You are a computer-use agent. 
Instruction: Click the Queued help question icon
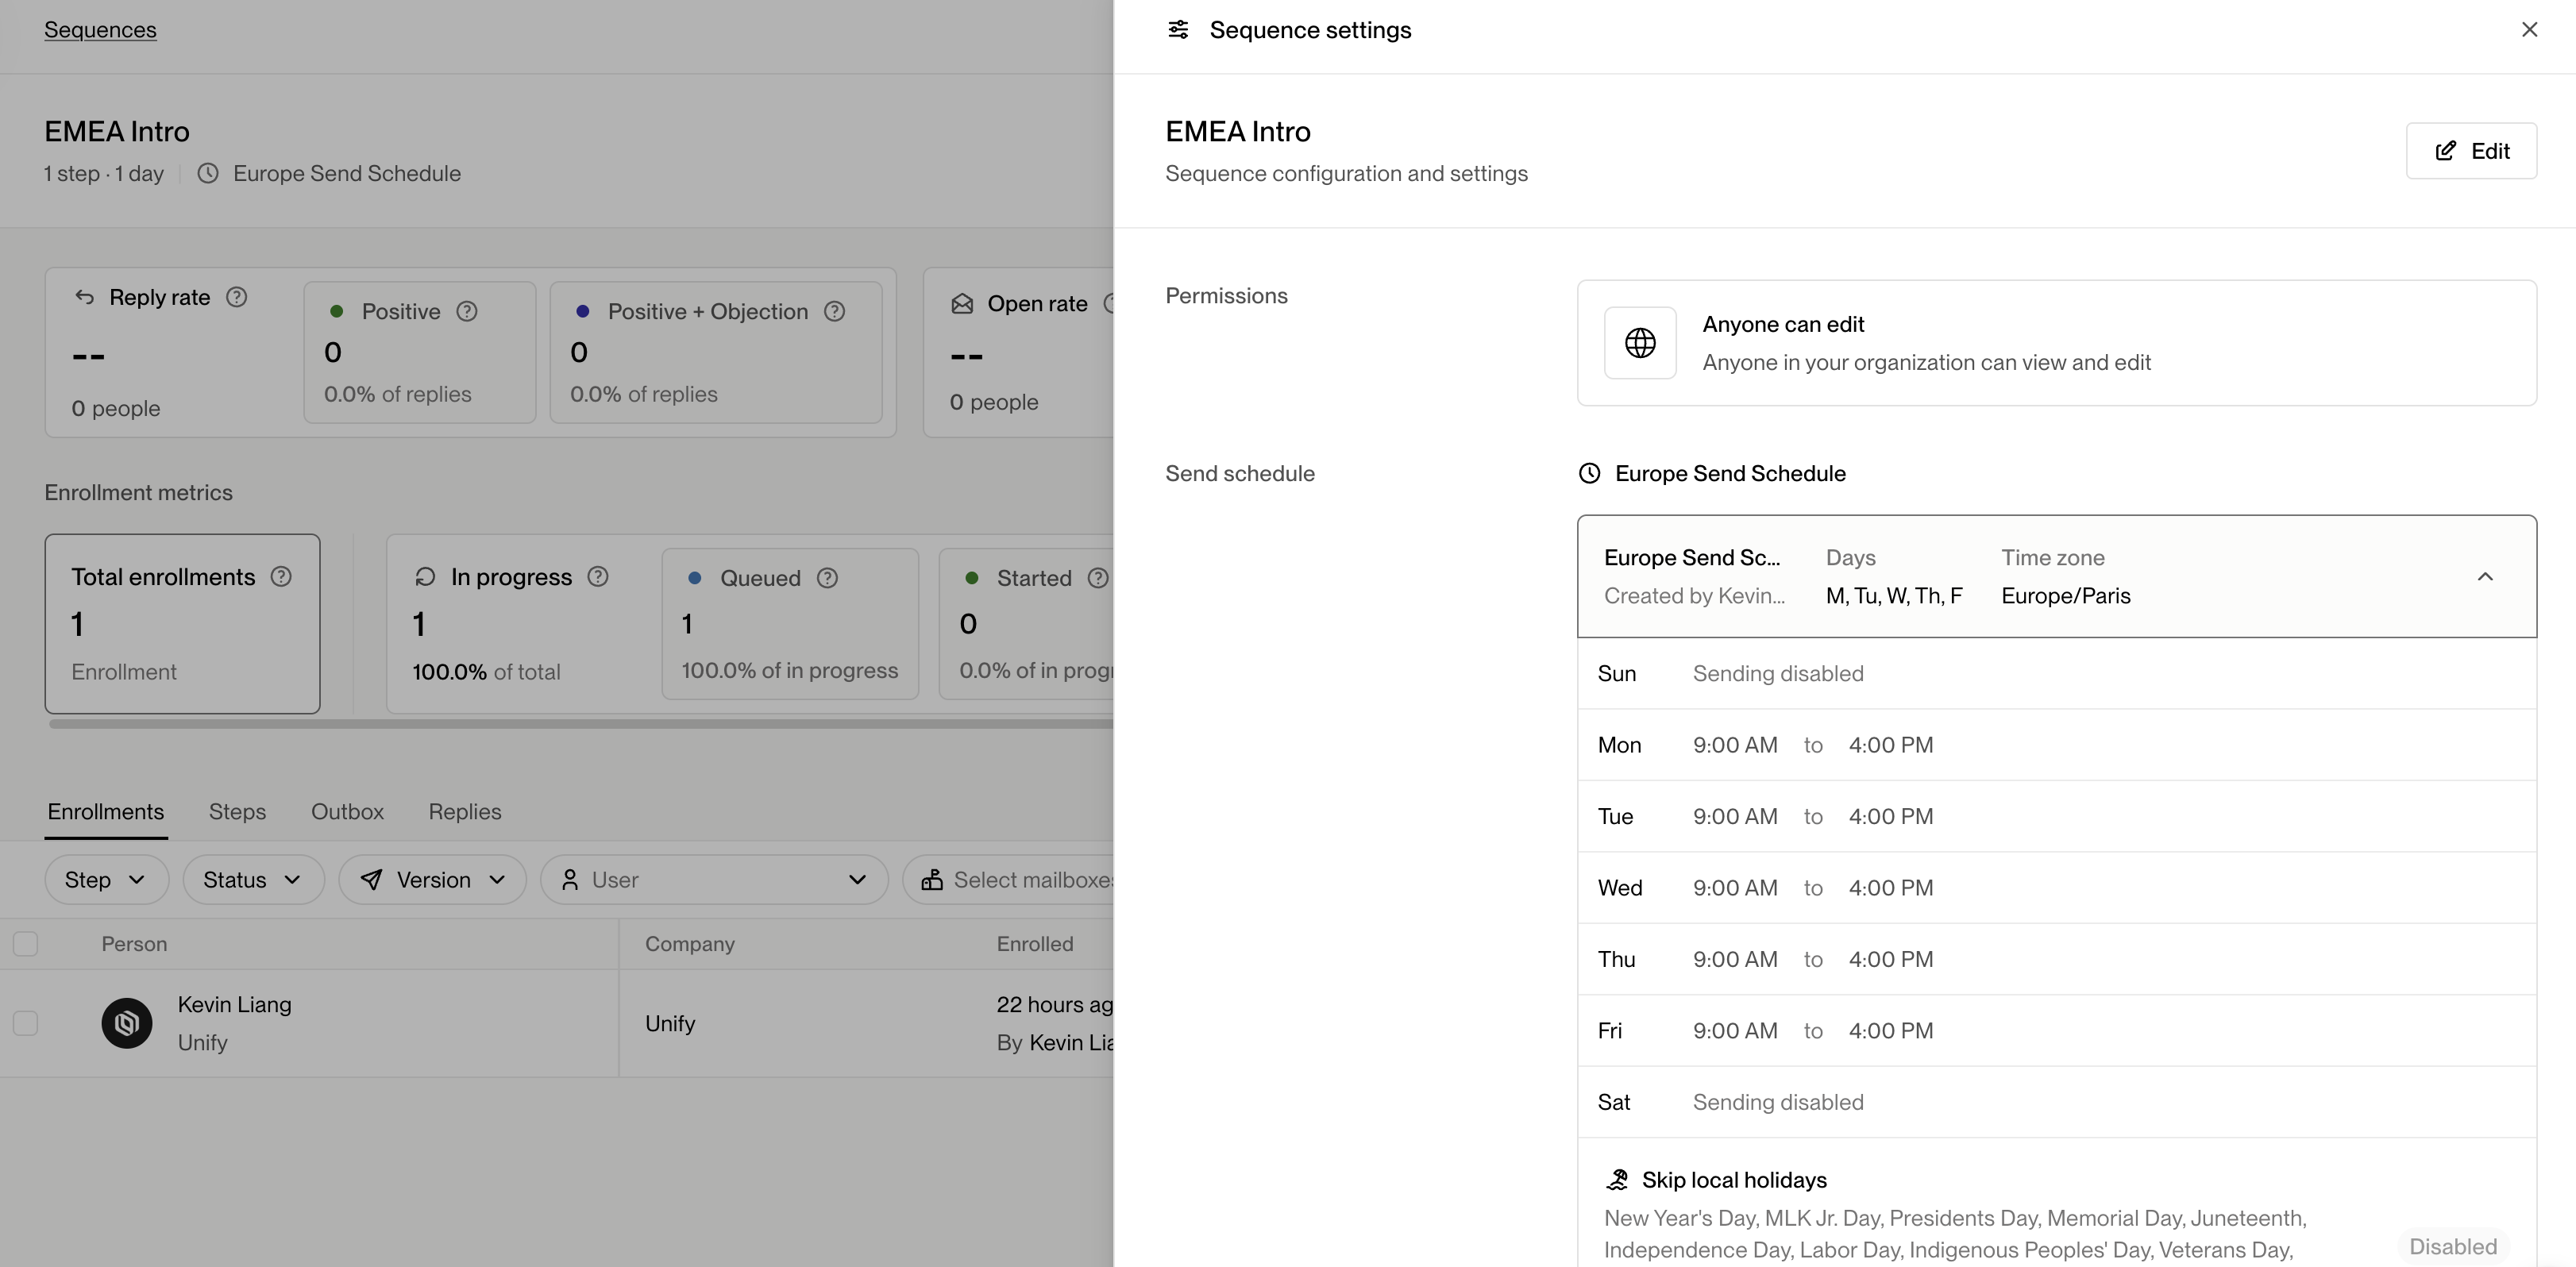[x=827, y=578]
